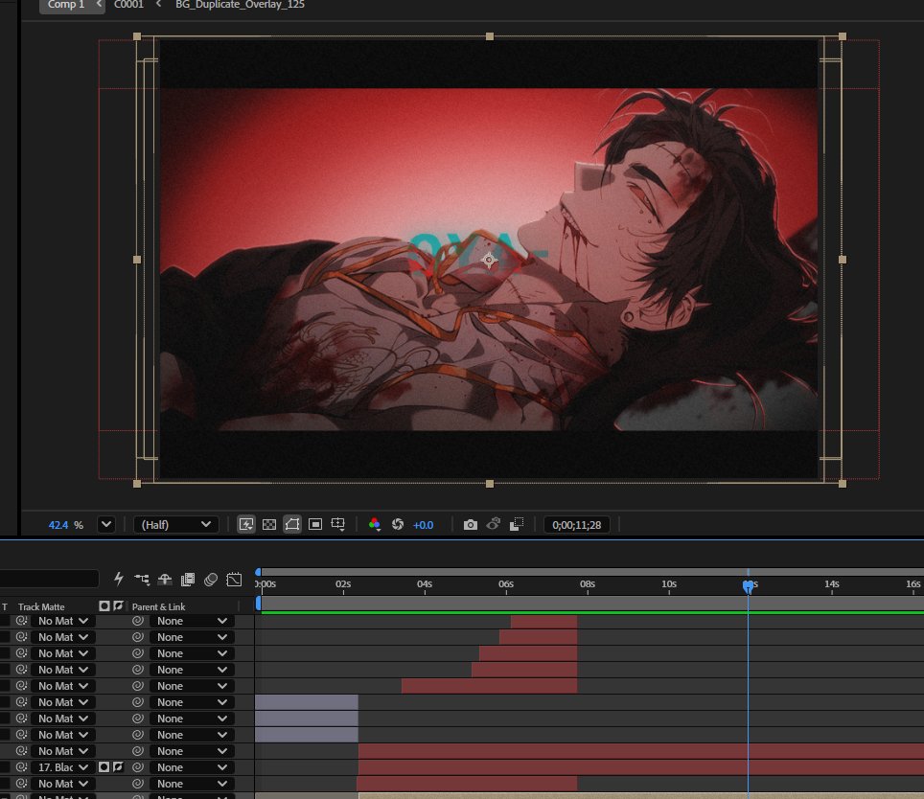Screen dimensions: 924x799
Task: Toggle alpha/luma matte on 17. Blac row
Action: point(104,766)
